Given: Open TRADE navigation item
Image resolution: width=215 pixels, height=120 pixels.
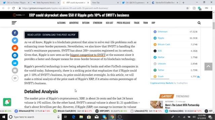Looking at the screenshot, I should pos(137,23).
